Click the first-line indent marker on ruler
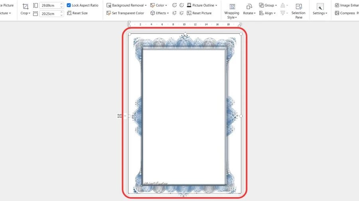 tap(129, 22)
